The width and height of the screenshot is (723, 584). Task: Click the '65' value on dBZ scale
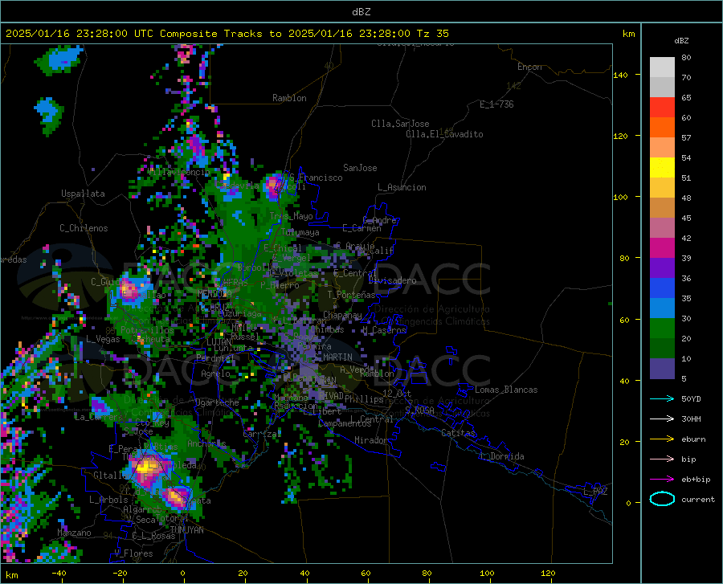coord(686,98)
